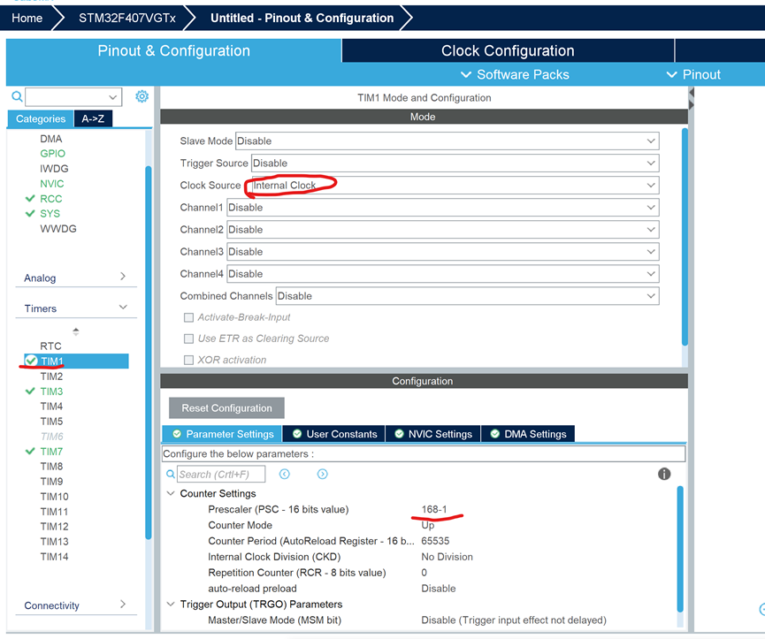Click the Untitled - Pinout & Configuration breadcrumb
Image resolution: width=765 pixels, height=639 pixels.
point(302,18)
